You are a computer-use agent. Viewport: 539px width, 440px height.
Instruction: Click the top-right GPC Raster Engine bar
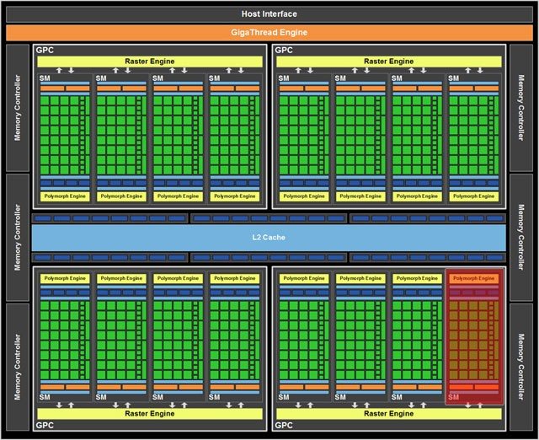pos(388,62)
